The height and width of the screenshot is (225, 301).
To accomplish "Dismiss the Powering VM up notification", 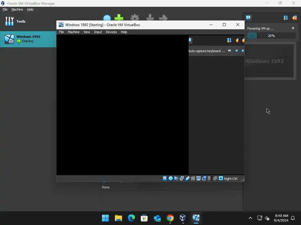I will [293, 28].
